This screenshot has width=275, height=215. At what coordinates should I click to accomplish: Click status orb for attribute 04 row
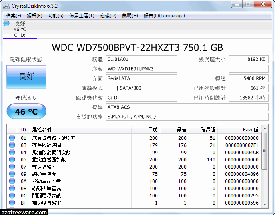pyautogui.click(x=12, y=152)
